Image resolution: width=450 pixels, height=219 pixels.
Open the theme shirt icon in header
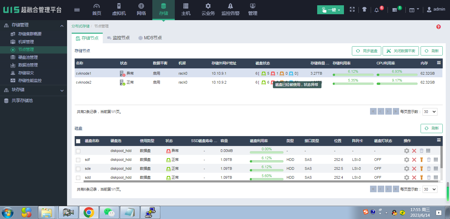[364, 10]
